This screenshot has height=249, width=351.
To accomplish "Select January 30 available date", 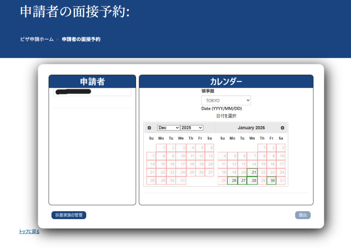I will pos(271,180).
